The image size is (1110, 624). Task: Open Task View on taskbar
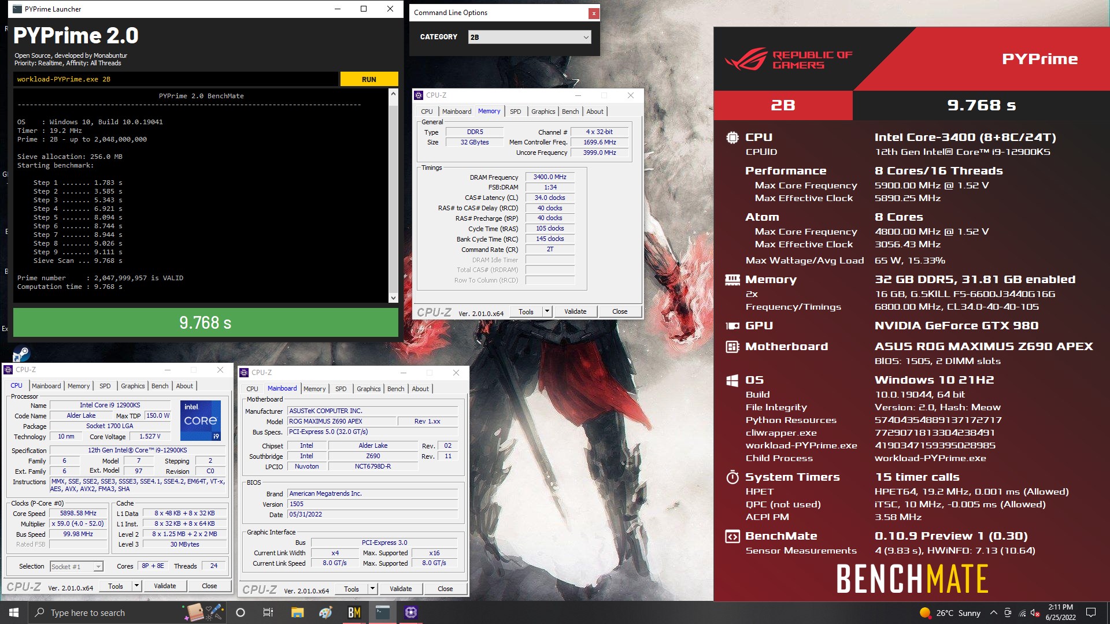pyautogui.click(x=268, y=612)
